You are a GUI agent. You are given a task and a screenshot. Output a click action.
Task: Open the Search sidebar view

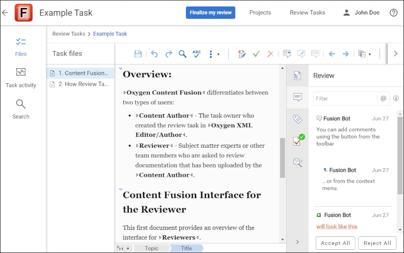(20, 110)
